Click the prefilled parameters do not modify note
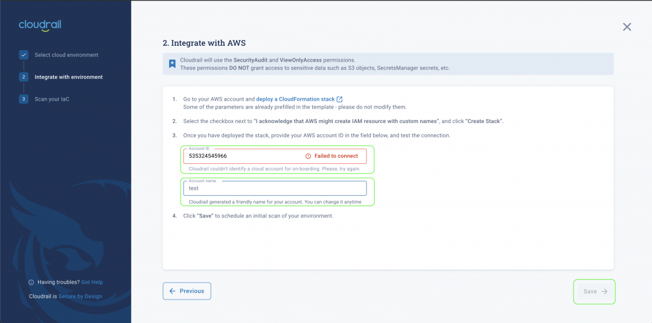The height and width of the screenshot is (323, 652). click(x=295, y=107)
